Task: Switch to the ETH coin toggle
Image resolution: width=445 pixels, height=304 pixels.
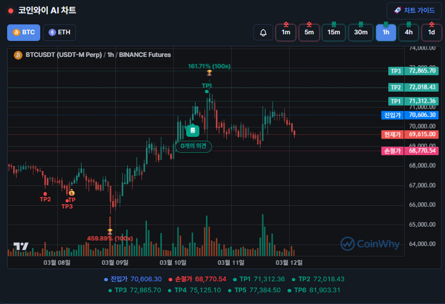Action: [x=60, y=32]
